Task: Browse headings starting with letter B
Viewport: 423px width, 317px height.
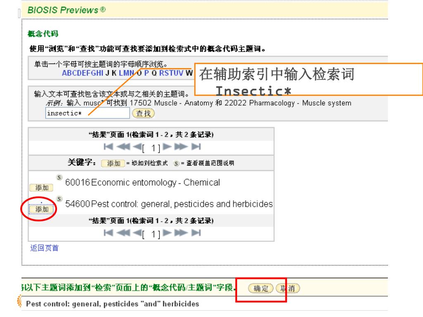Action: point(69,73)
